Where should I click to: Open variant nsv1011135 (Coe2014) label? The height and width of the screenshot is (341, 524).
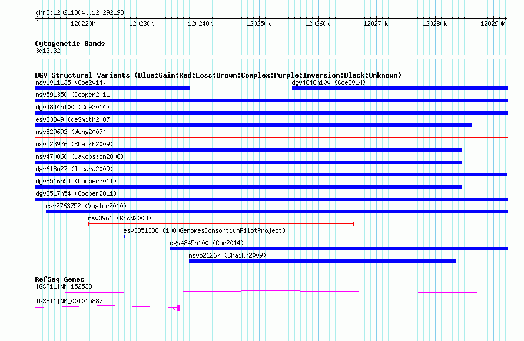point(71,82)
